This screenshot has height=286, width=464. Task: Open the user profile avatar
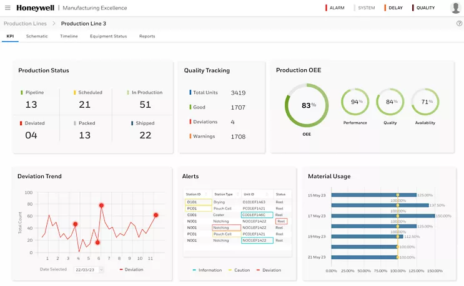point(455,8)
